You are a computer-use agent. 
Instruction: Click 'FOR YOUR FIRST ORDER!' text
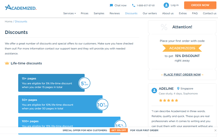pos(144,130)
